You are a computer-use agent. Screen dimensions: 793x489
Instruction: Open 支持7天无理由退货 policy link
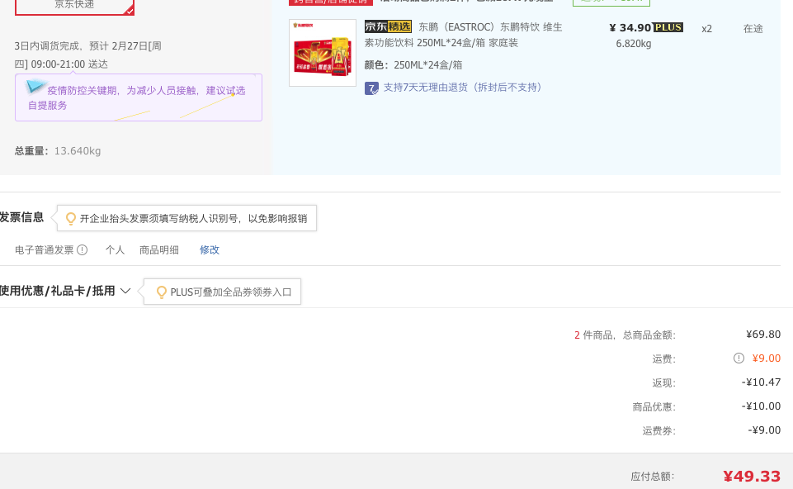pyautogui.click(x=462, y=87)
